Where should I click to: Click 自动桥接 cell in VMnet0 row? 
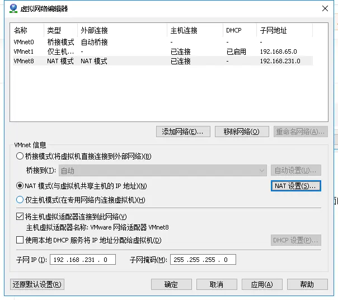94,42
